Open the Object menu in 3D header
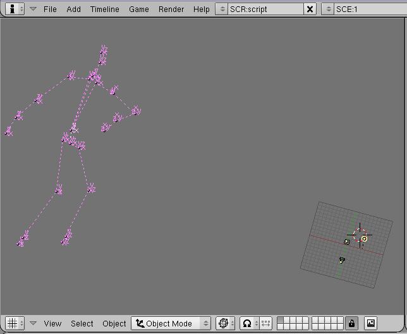The width and height of the screenshot is (407, 334). (x=114, y=324)
